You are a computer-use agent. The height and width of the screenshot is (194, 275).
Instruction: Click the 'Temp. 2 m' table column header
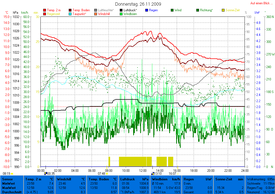pos(33,179)
